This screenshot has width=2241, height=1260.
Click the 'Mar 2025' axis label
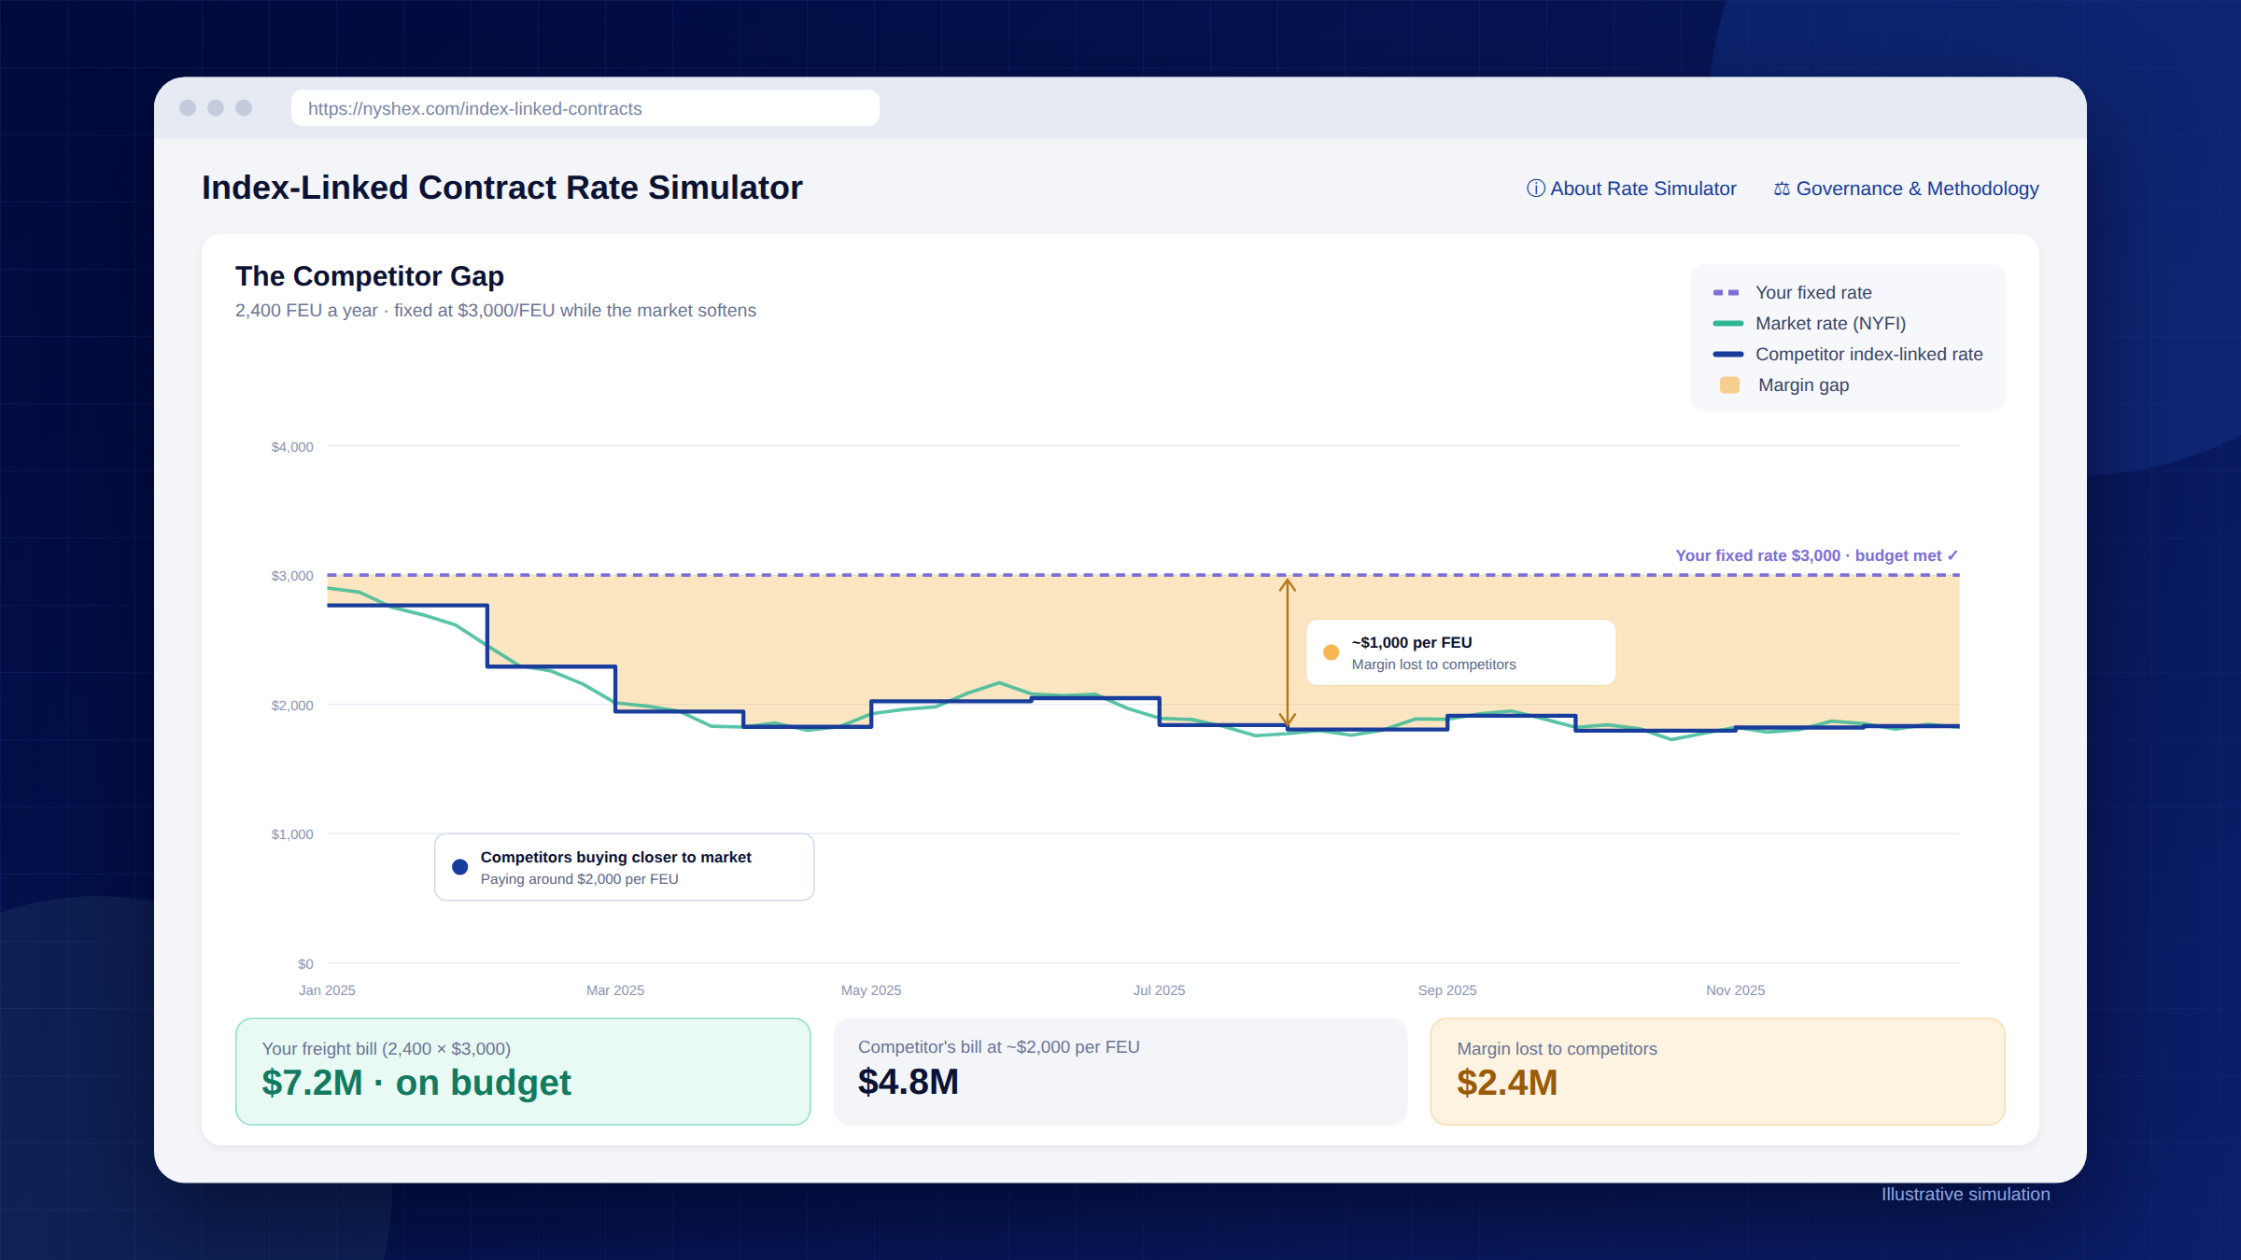615,990
